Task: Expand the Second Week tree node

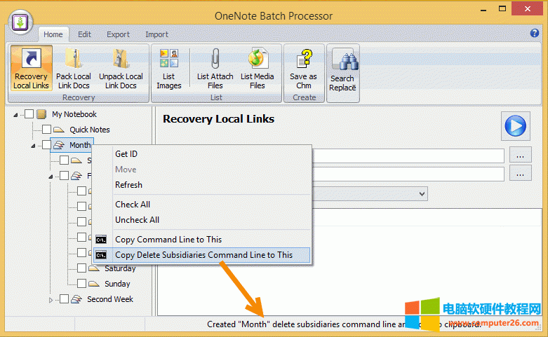Action: [51, 300]
